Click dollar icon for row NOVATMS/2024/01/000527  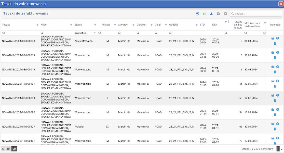pyautogui.click(x=278, y=124)
